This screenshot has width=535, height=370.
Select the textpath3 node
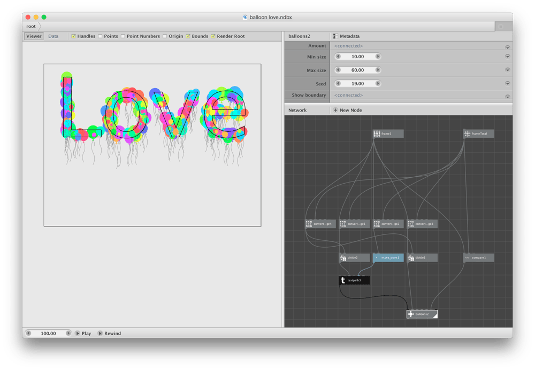coord(354,280)
